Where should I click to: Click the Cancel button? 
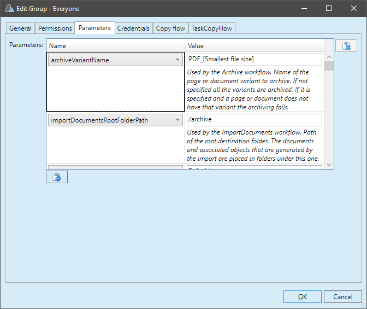tap(343, 297)
